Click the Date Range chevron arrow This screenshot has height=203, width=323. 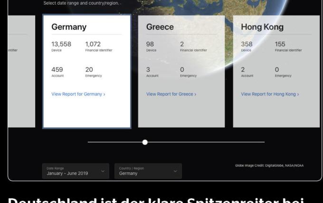click(x=103, y=171)
